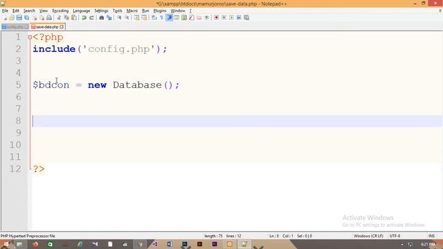Open the Search menu
Viewport: 443px width, 249px height.
[x=29, y=11]
